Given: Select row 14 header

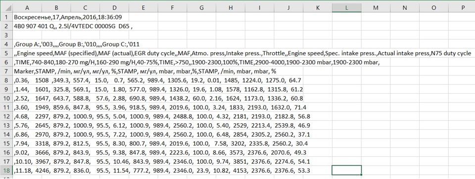Looking at the screenshot, I should (6, 135).
